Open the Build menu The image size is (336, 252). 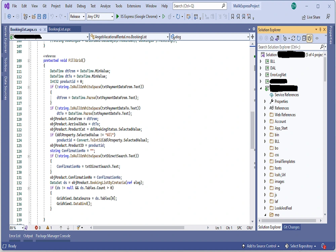pos(69,6)
